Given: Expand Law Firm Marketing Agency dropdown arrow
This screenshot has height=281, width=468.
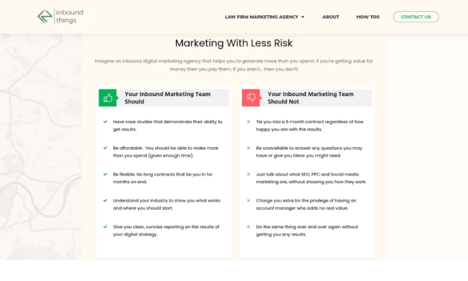Looking at the screenshot, I should (x=303, y=17).
